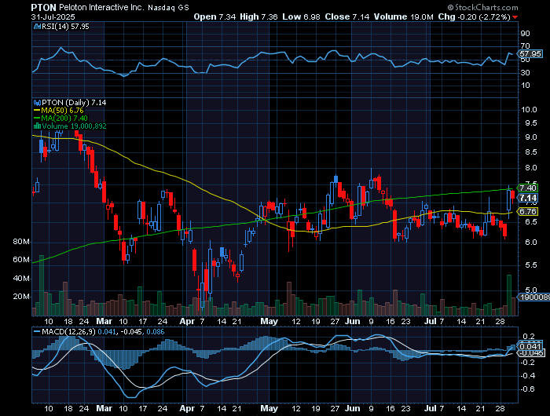Click the Close 7.14 value in the header
The image size is (550, 416).
click(x=347, y=16)
